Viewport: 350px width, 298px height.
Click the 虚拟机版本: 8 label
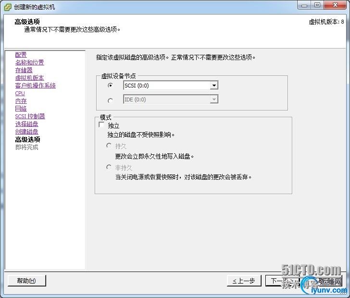(x=326, y=22)
